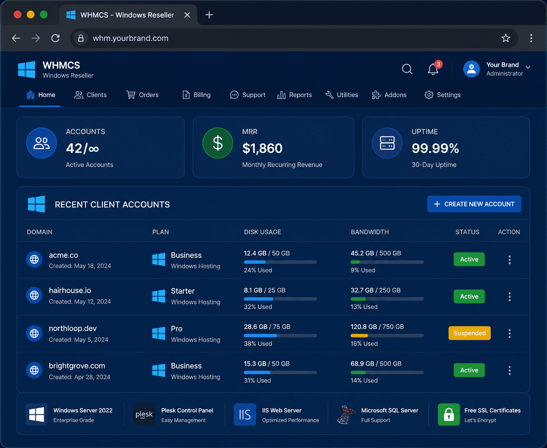Open the hairhouse.io domain link
This screenshot has width=547, height=448.
pos(70,291)
